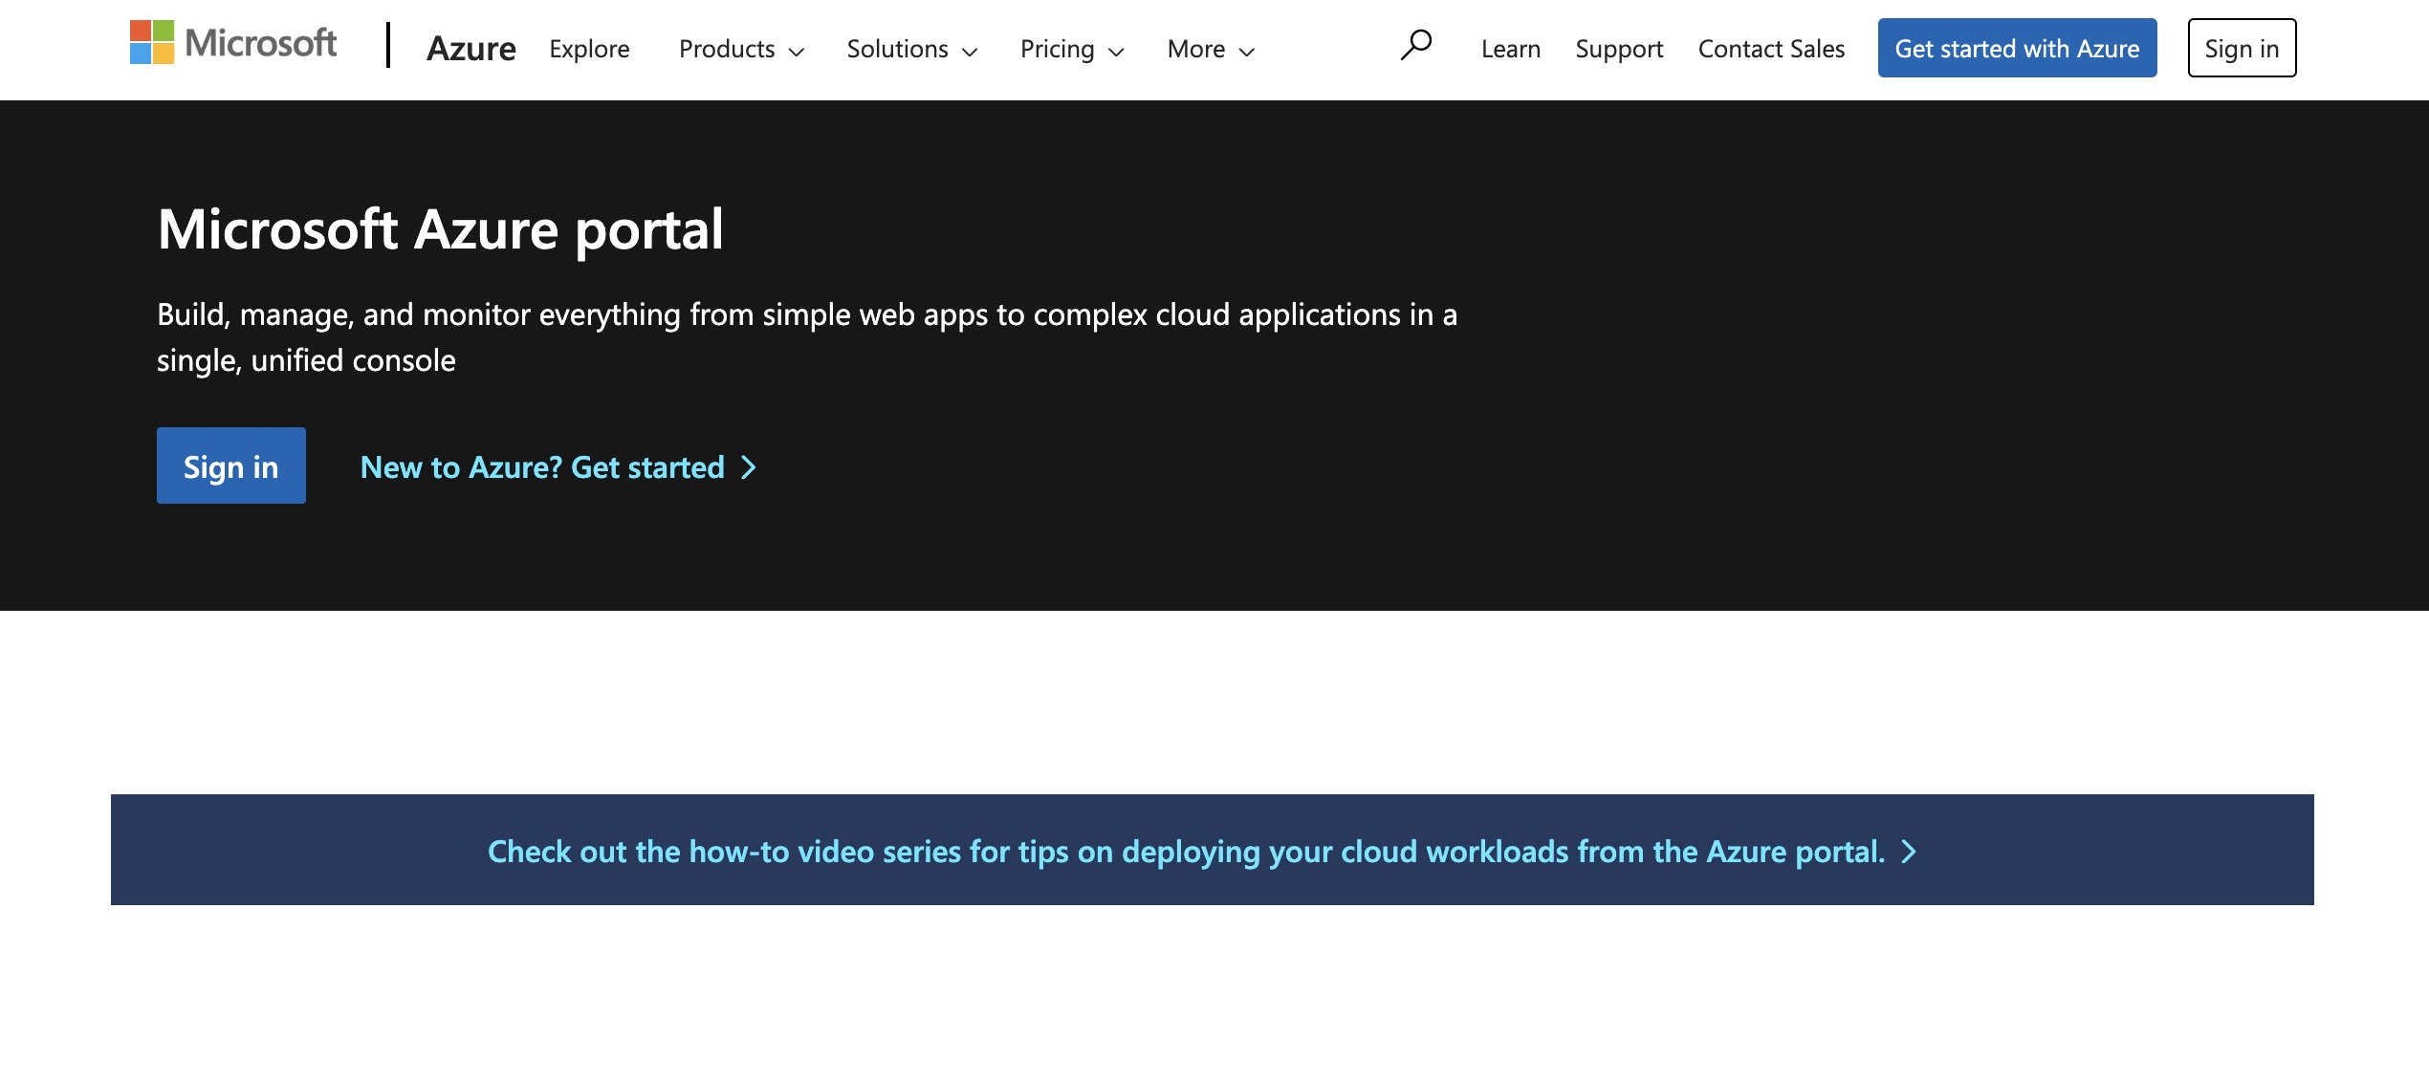Click the Azure brand link
This screenshot has width=2429, height=1082.
coord(470,48)
